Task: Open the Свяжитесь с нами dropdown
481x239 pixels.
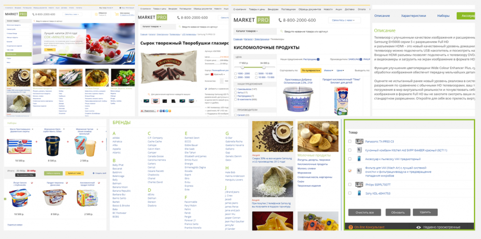Action: point(344,20)
